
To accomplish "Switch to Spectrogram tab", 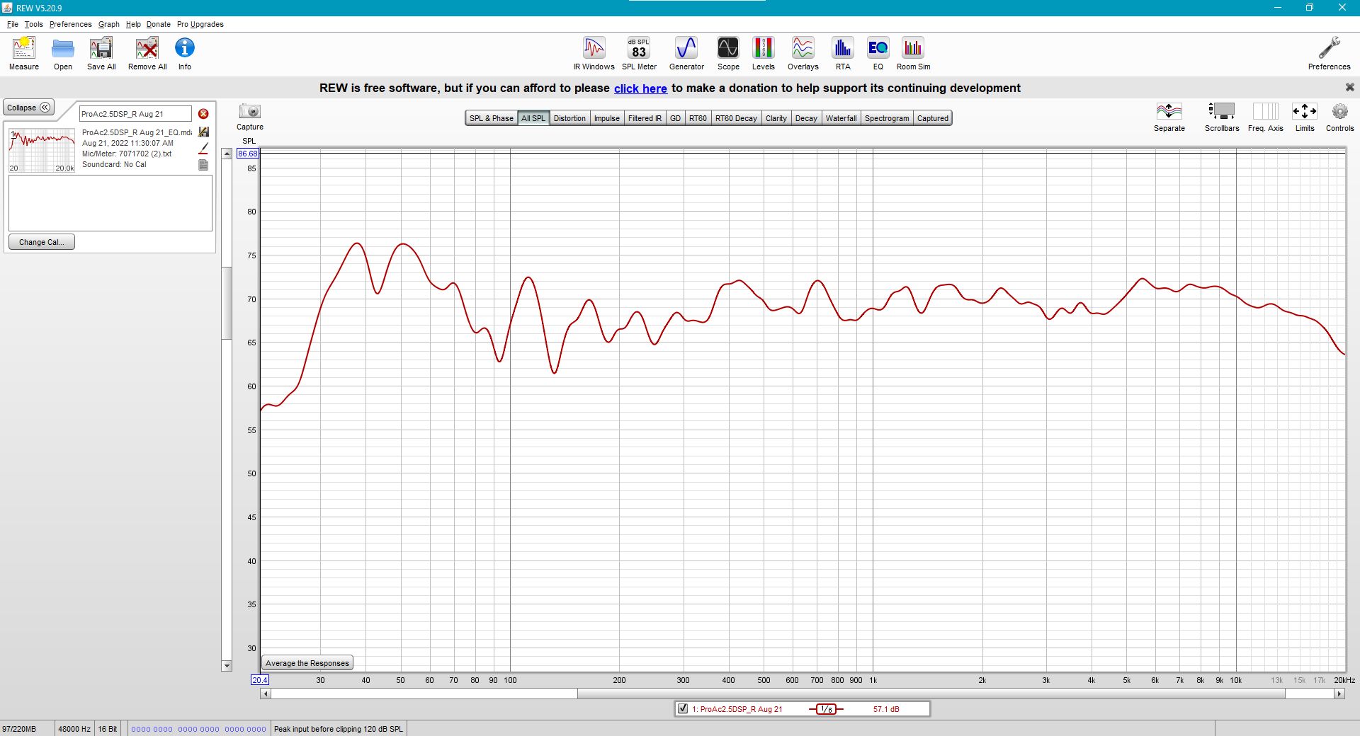I will pyautogui.click(x=886, y=118).
